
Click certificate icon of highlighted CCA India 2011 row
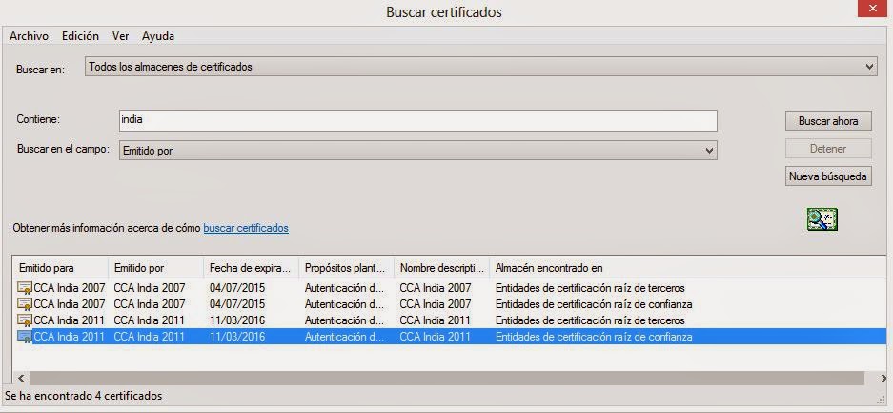click(25, 337)
